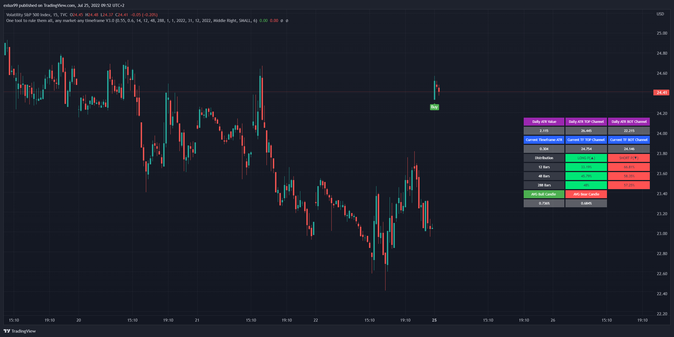Click the Current Timeframe ATR blue cell
Screen dimensions: 674x337
click(544, 140)
